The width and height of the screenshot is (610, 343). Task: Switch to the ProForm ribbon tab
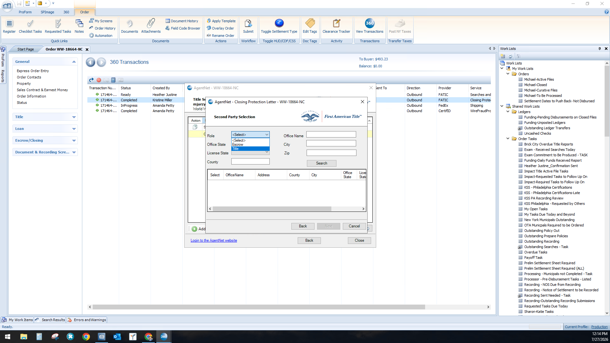tap(25, 12)
